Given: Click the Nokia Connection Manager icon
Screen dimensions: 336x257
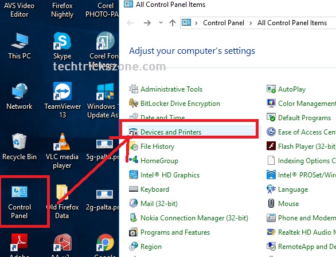Looking at the screenshot, I should (x=134, y=218).
